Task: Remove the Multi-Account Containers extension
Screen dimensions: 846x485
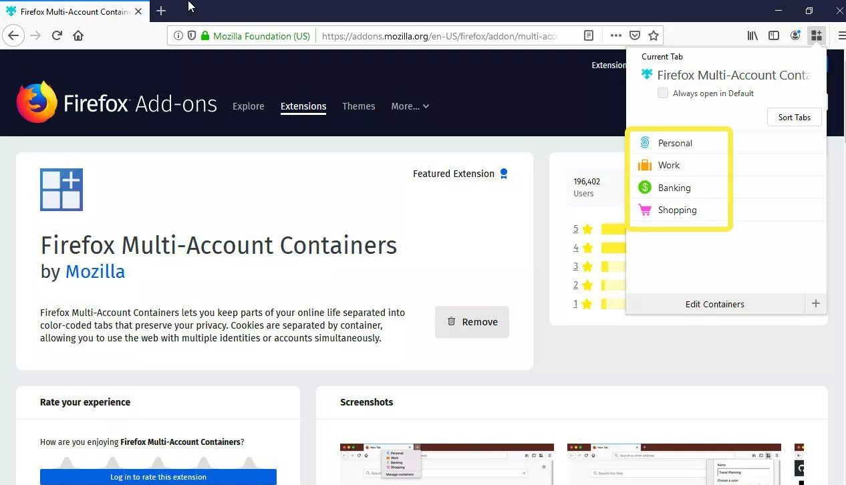Action: pyautogui.click(x=472, y=322)
